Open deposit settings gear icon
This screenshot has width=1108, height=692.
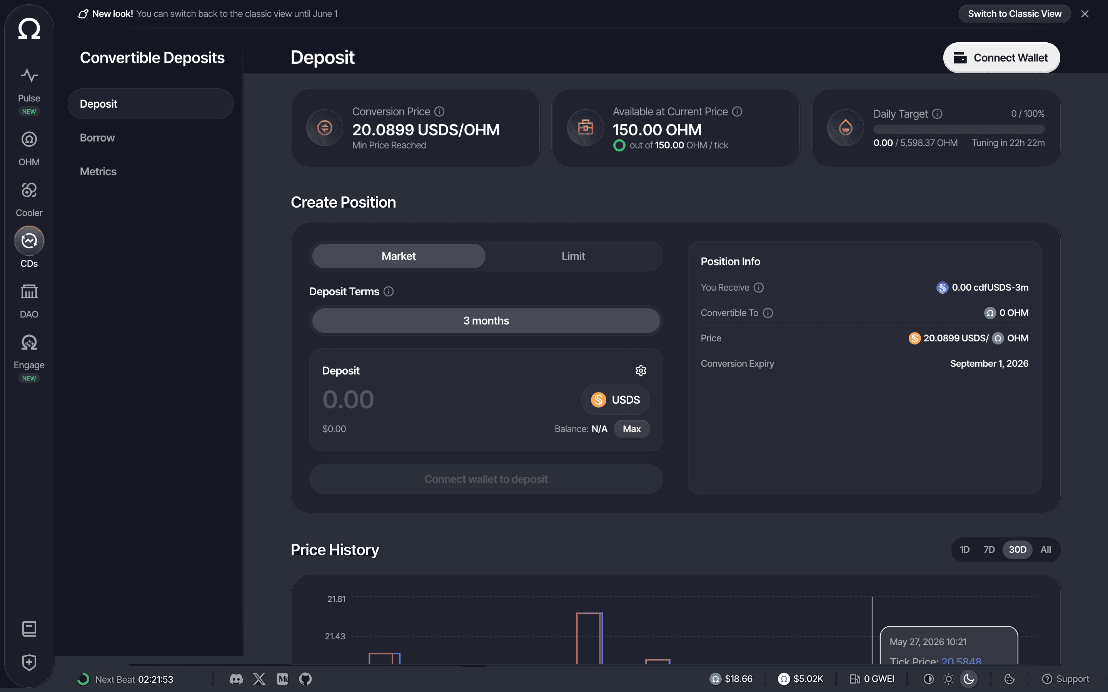point(641,371)
